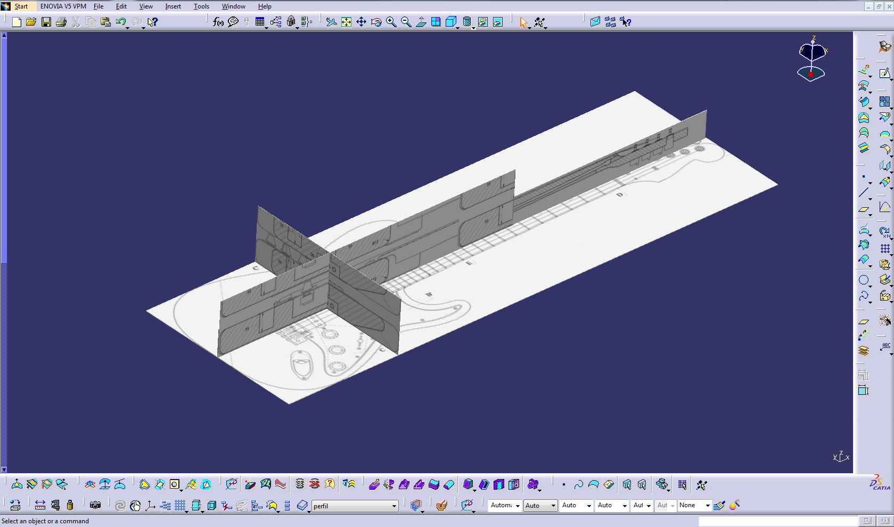
Task: Expand the 'None' layer dropdown
Action: click(708, 506)
